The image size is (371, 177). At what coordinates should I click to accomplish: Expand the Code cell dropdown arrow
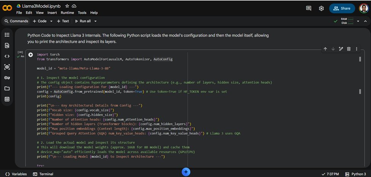(51, 21)
